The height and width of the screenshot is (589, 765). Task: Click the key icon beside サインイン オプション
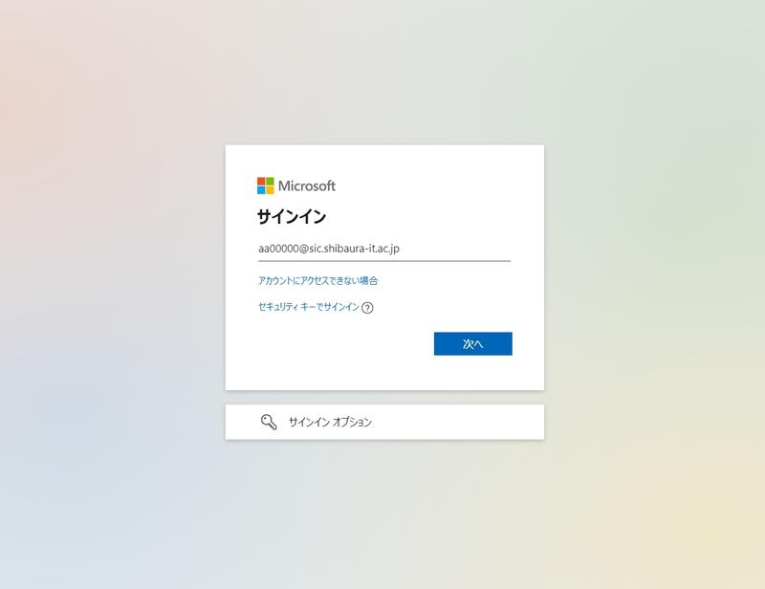[x=269, y=422]
